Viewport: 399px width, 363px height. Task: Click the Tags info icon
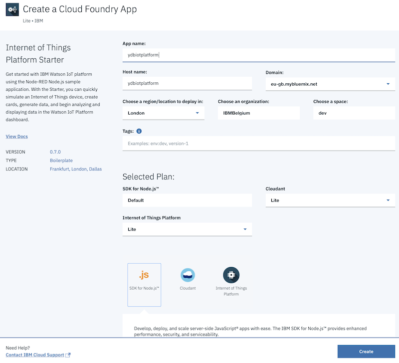coord(139,131)
